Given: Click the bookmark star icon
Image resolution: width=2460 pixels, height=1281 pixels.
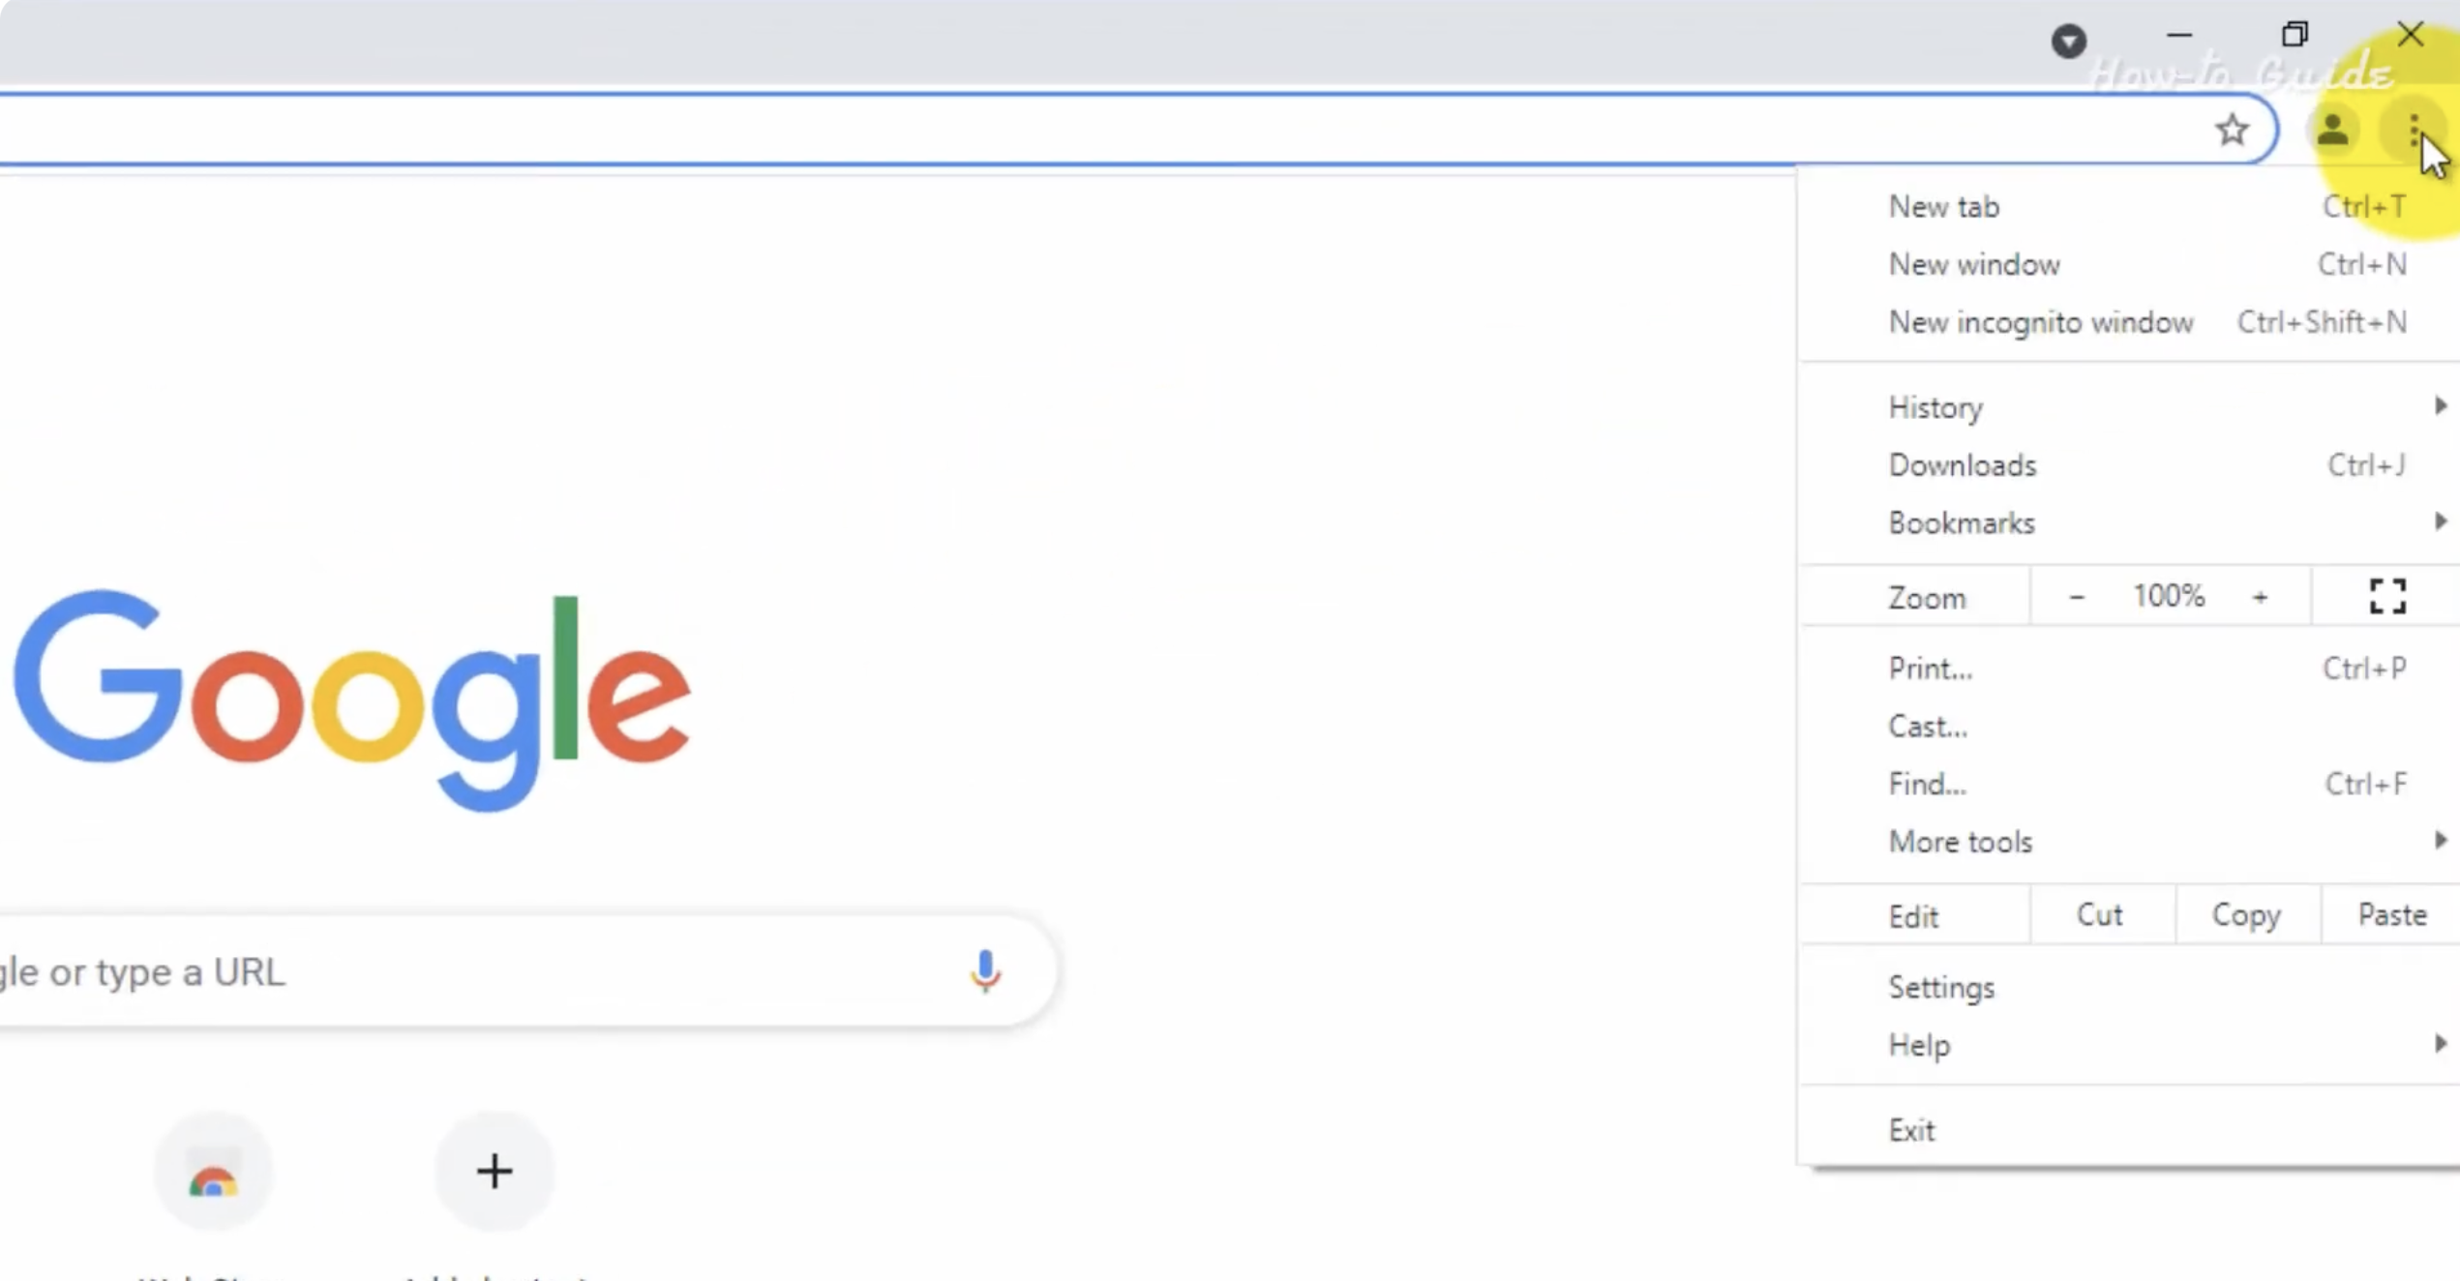Looking at the screenshot, I should point(2232,130).
